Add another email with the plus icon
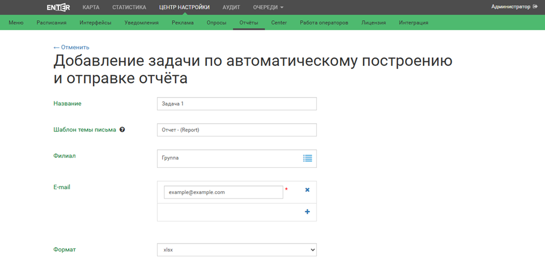545x265 pixels. pos(307,212)
